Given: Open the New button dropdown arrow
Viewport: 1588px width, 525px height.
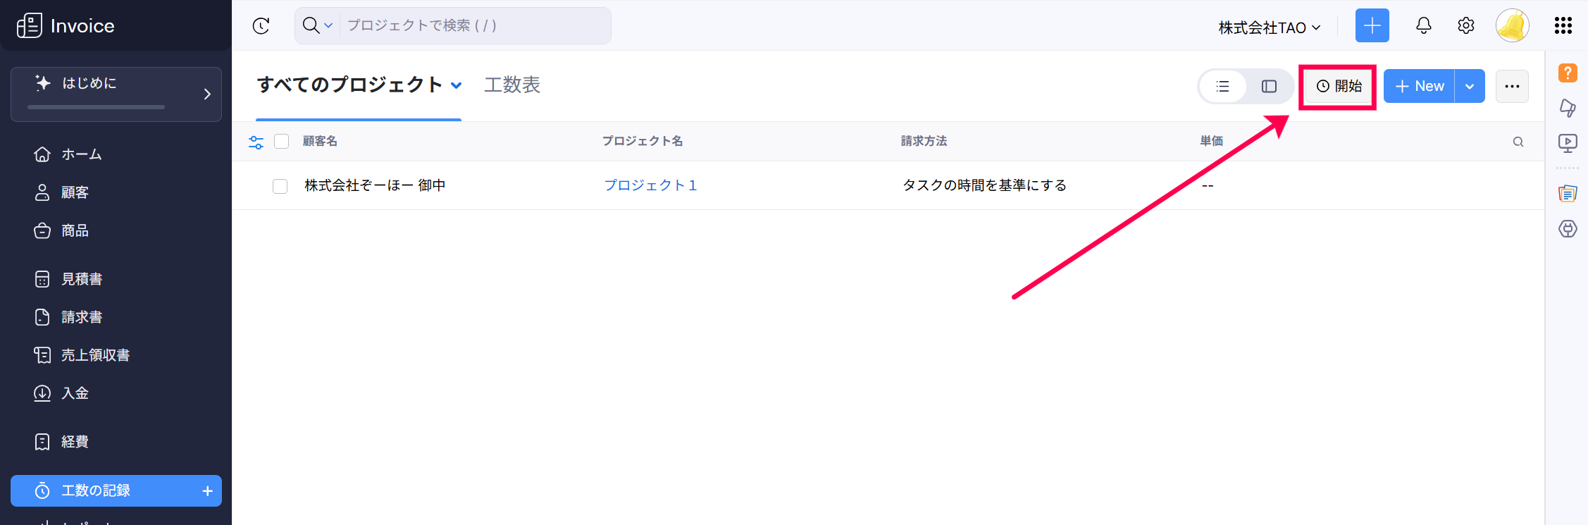Looking at the screenshot, I should click(1470, 87).
